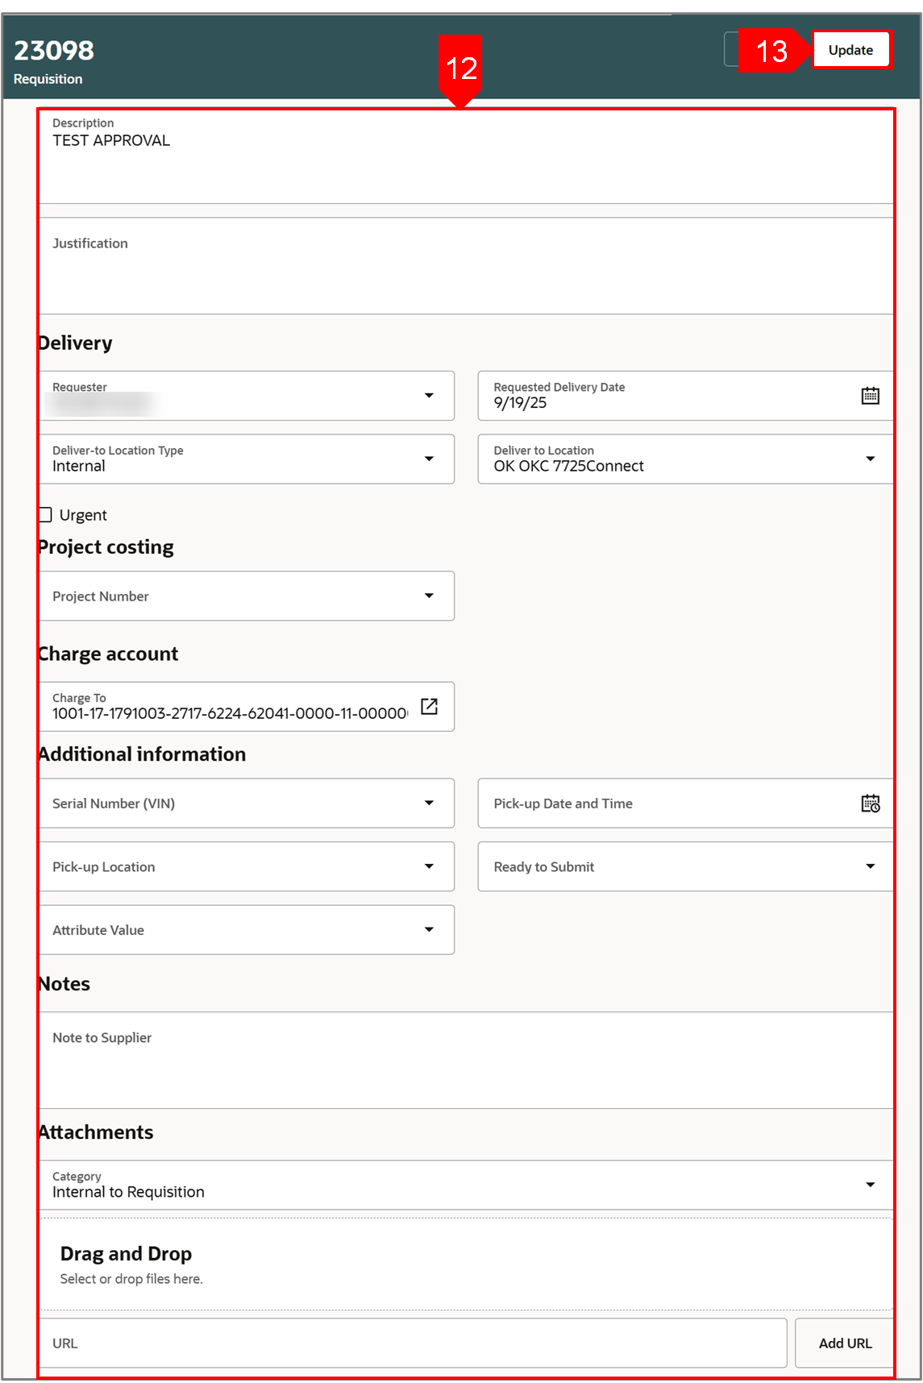Click the URL input field

413,1344
